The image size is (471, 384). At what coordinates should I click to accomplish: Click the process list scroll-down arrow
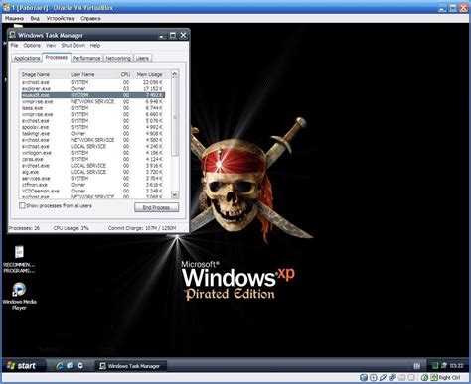175,194
